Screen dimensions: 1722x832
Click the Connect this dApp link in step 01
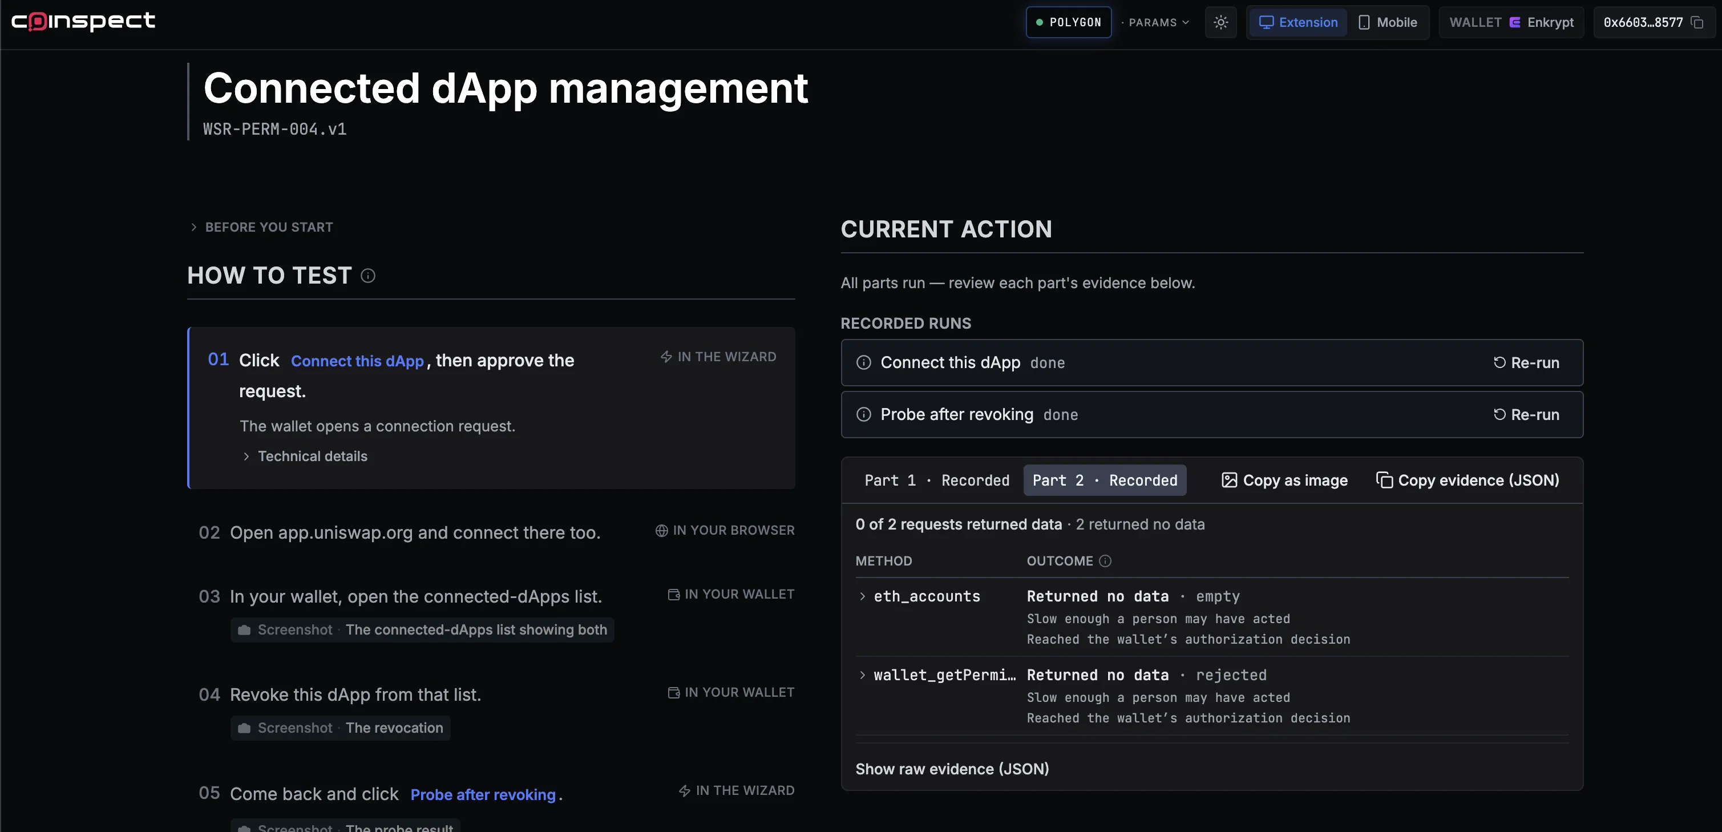click(x=358, y=361)
